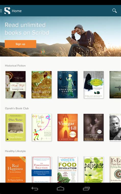Tap the Scribd S logo

tap(7, 11)
